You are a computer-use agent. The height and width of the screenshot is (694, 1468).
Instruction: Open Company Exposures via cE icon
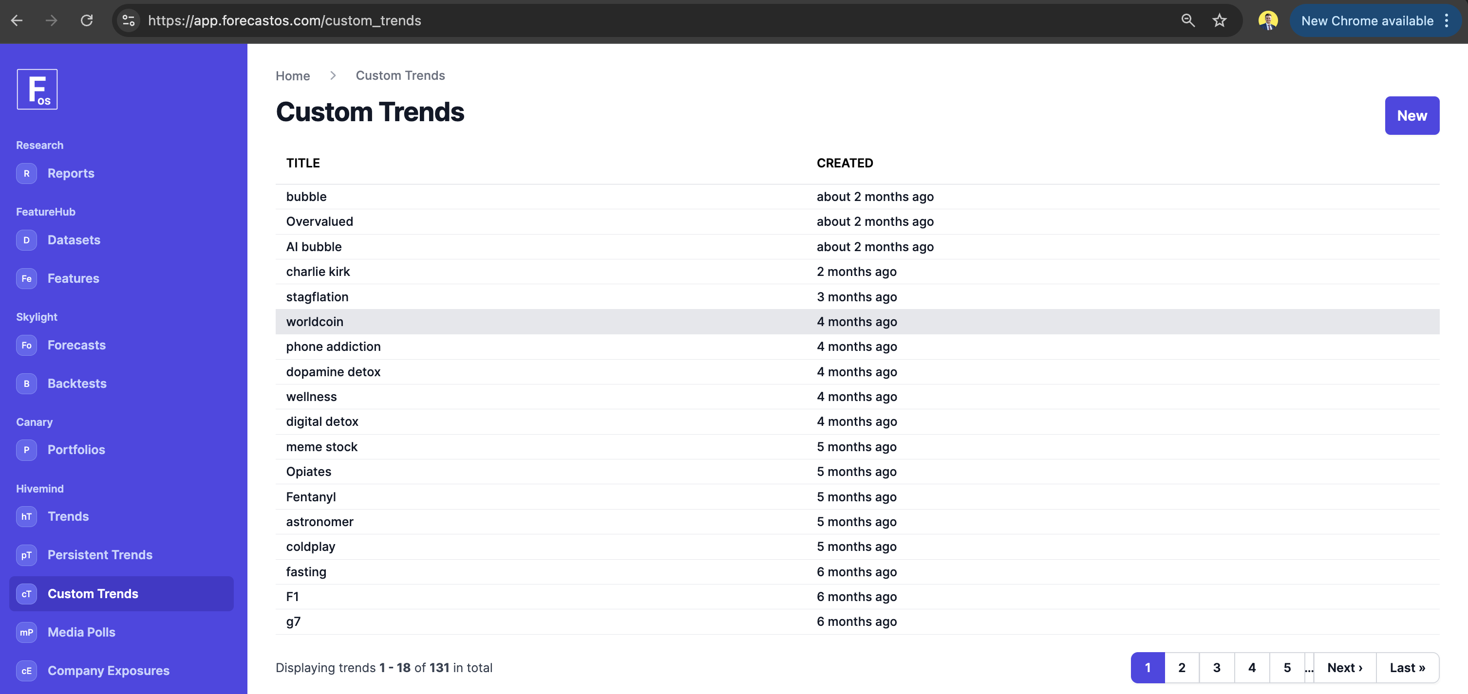tap(26, 670)
